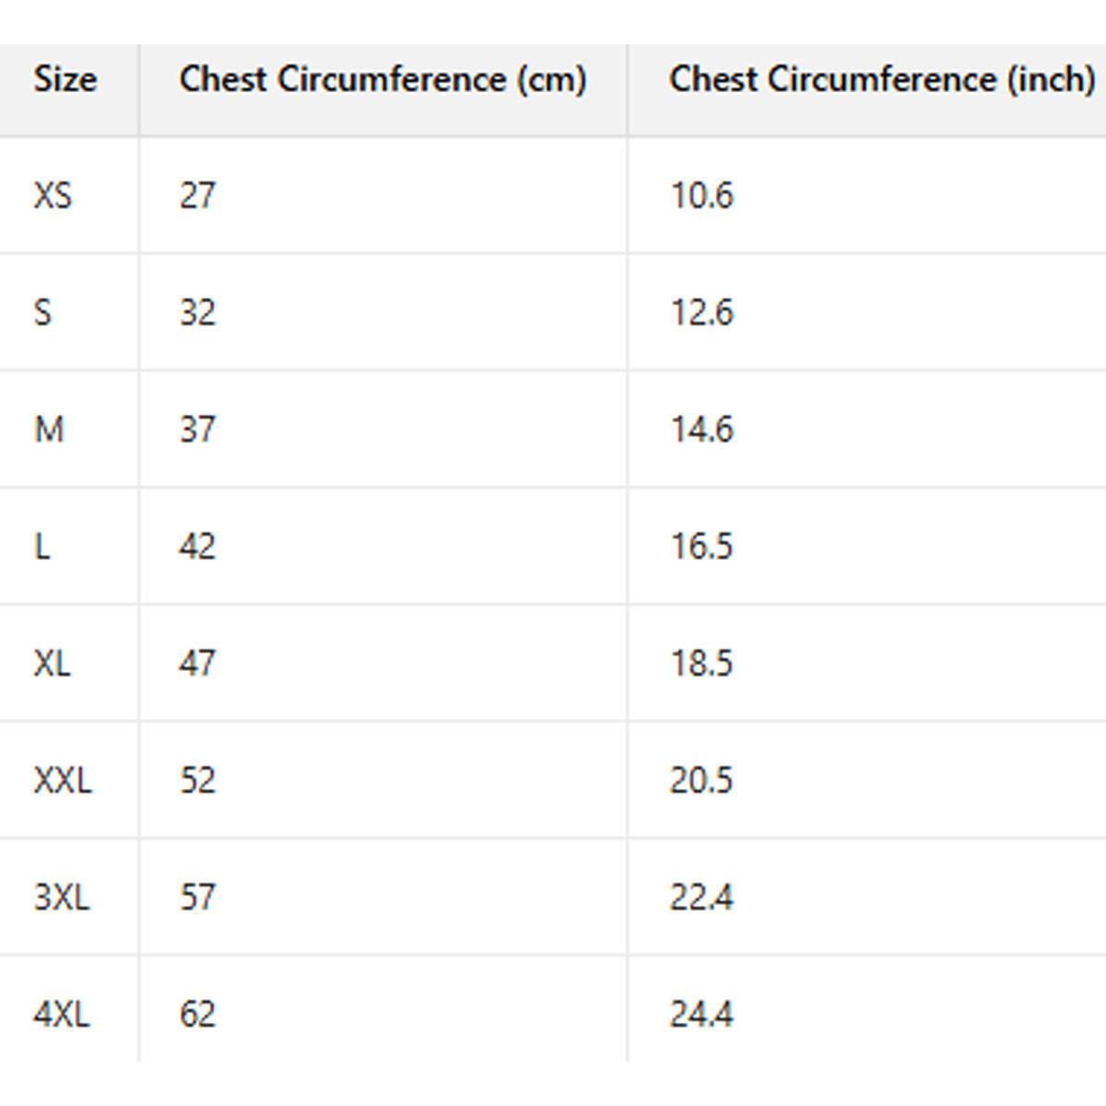Image resolution: width=1106 pixels, height=1106 pixels.
Task: Select the XS size cell
Action: [x=53, y=195]
